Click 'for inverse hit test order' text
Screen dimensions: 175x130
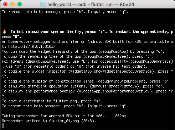pyautogui.click(x=115, y=66)
